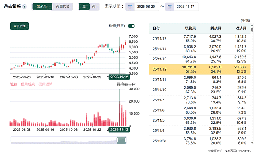
Task: Select the 買 toggle option
Action: [84, 7]
